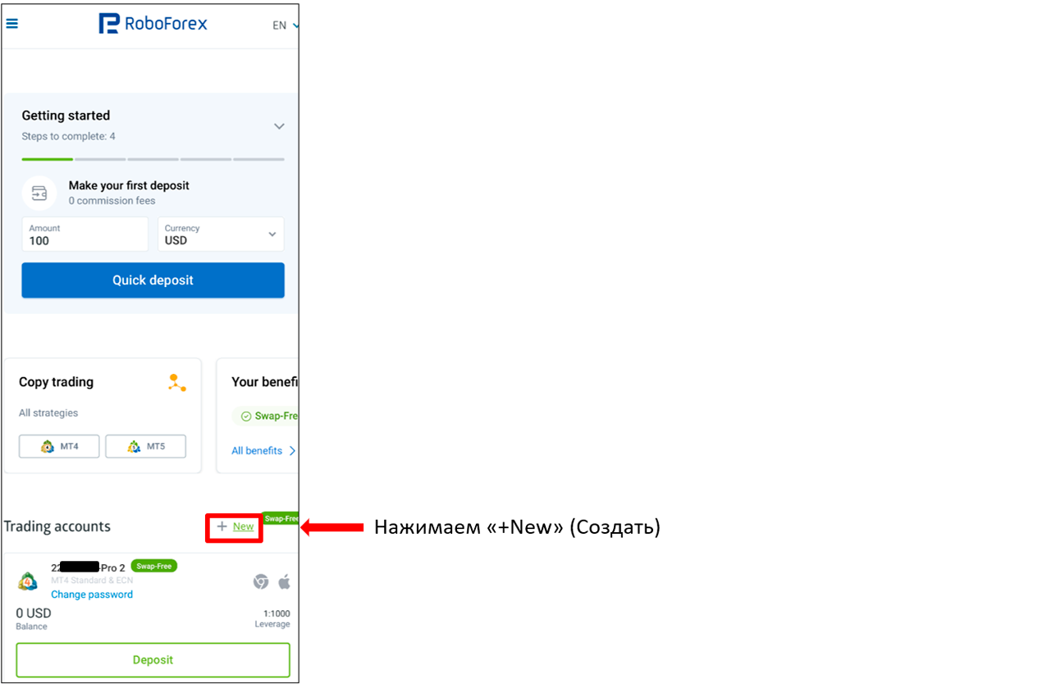Open the hamburger menu
Image resolution: width=1052 pixels, height=688 pixels.
11,24
